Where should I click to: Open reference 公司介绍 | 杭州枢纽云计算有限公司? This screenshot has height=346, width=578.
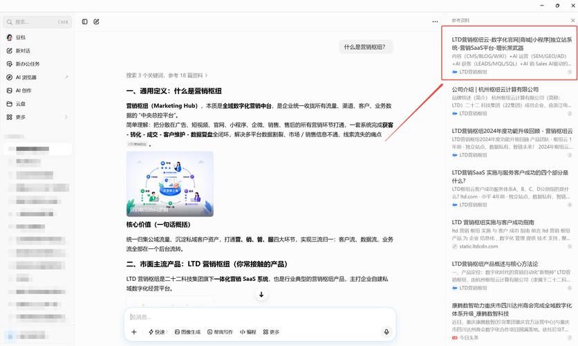(495, 89)
